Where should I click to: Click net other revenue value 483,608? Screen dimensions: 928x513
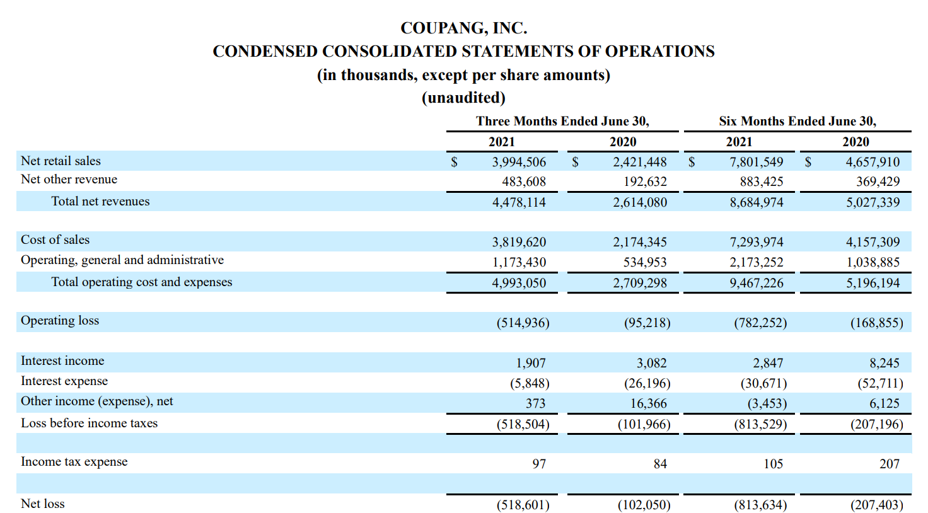[524, 182]
